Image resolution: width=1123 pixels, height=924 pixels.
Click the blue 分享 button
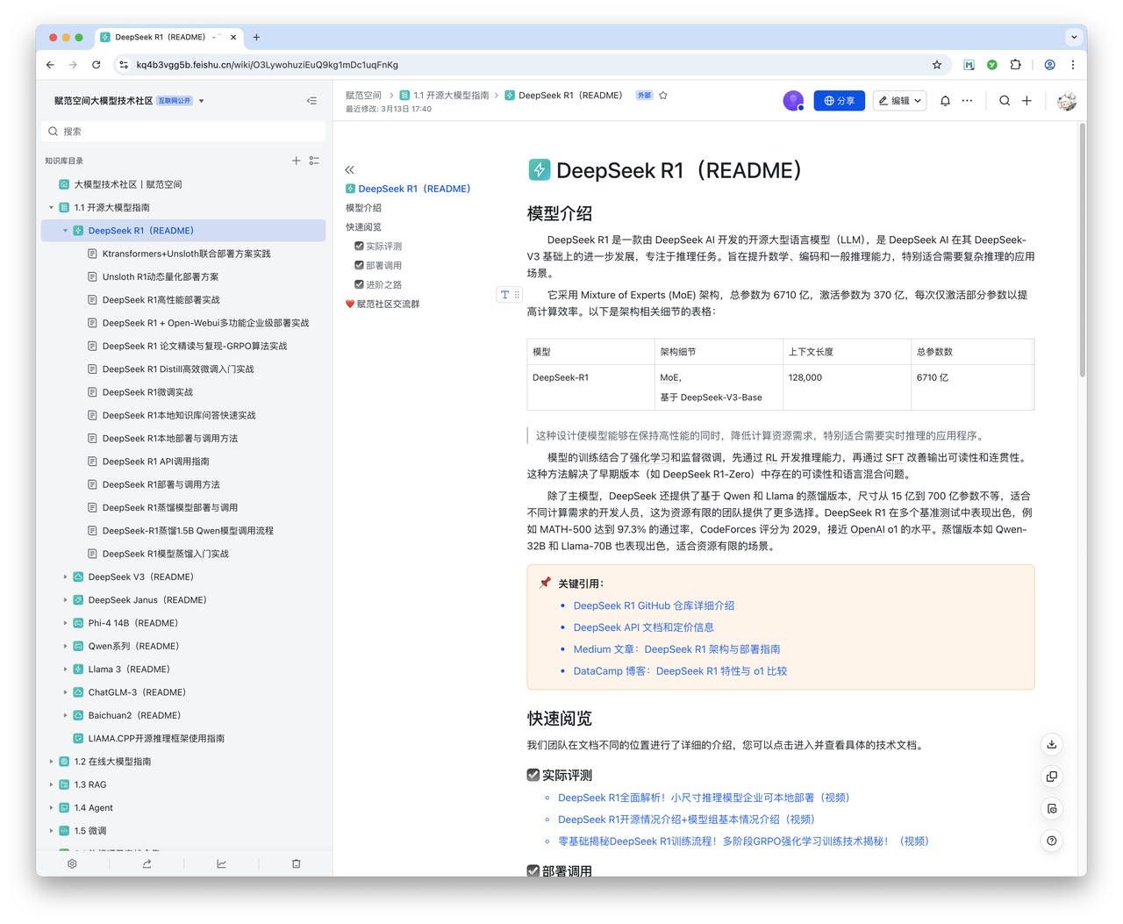pos(840,101)
